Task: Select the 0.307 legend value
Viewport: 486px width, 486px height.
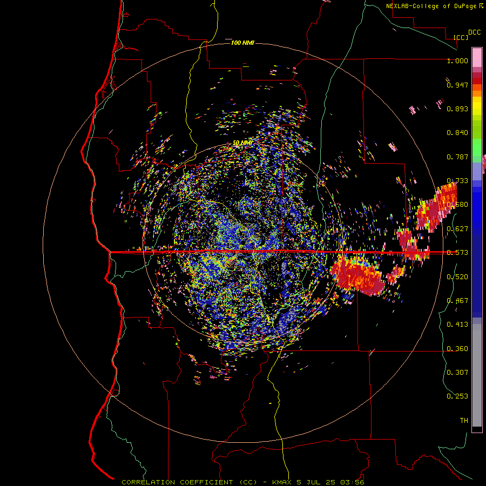Action: coord(457,372)
